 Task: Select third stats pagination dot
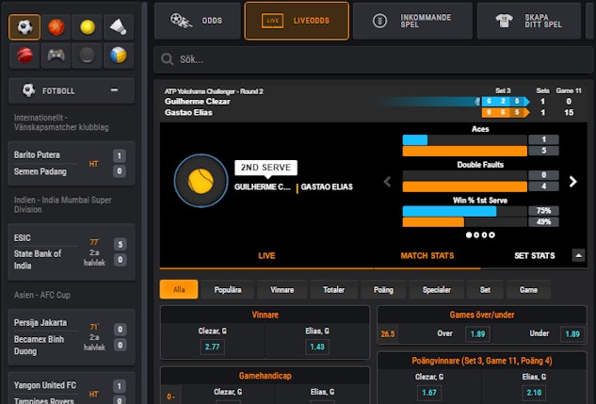point(484,234)
